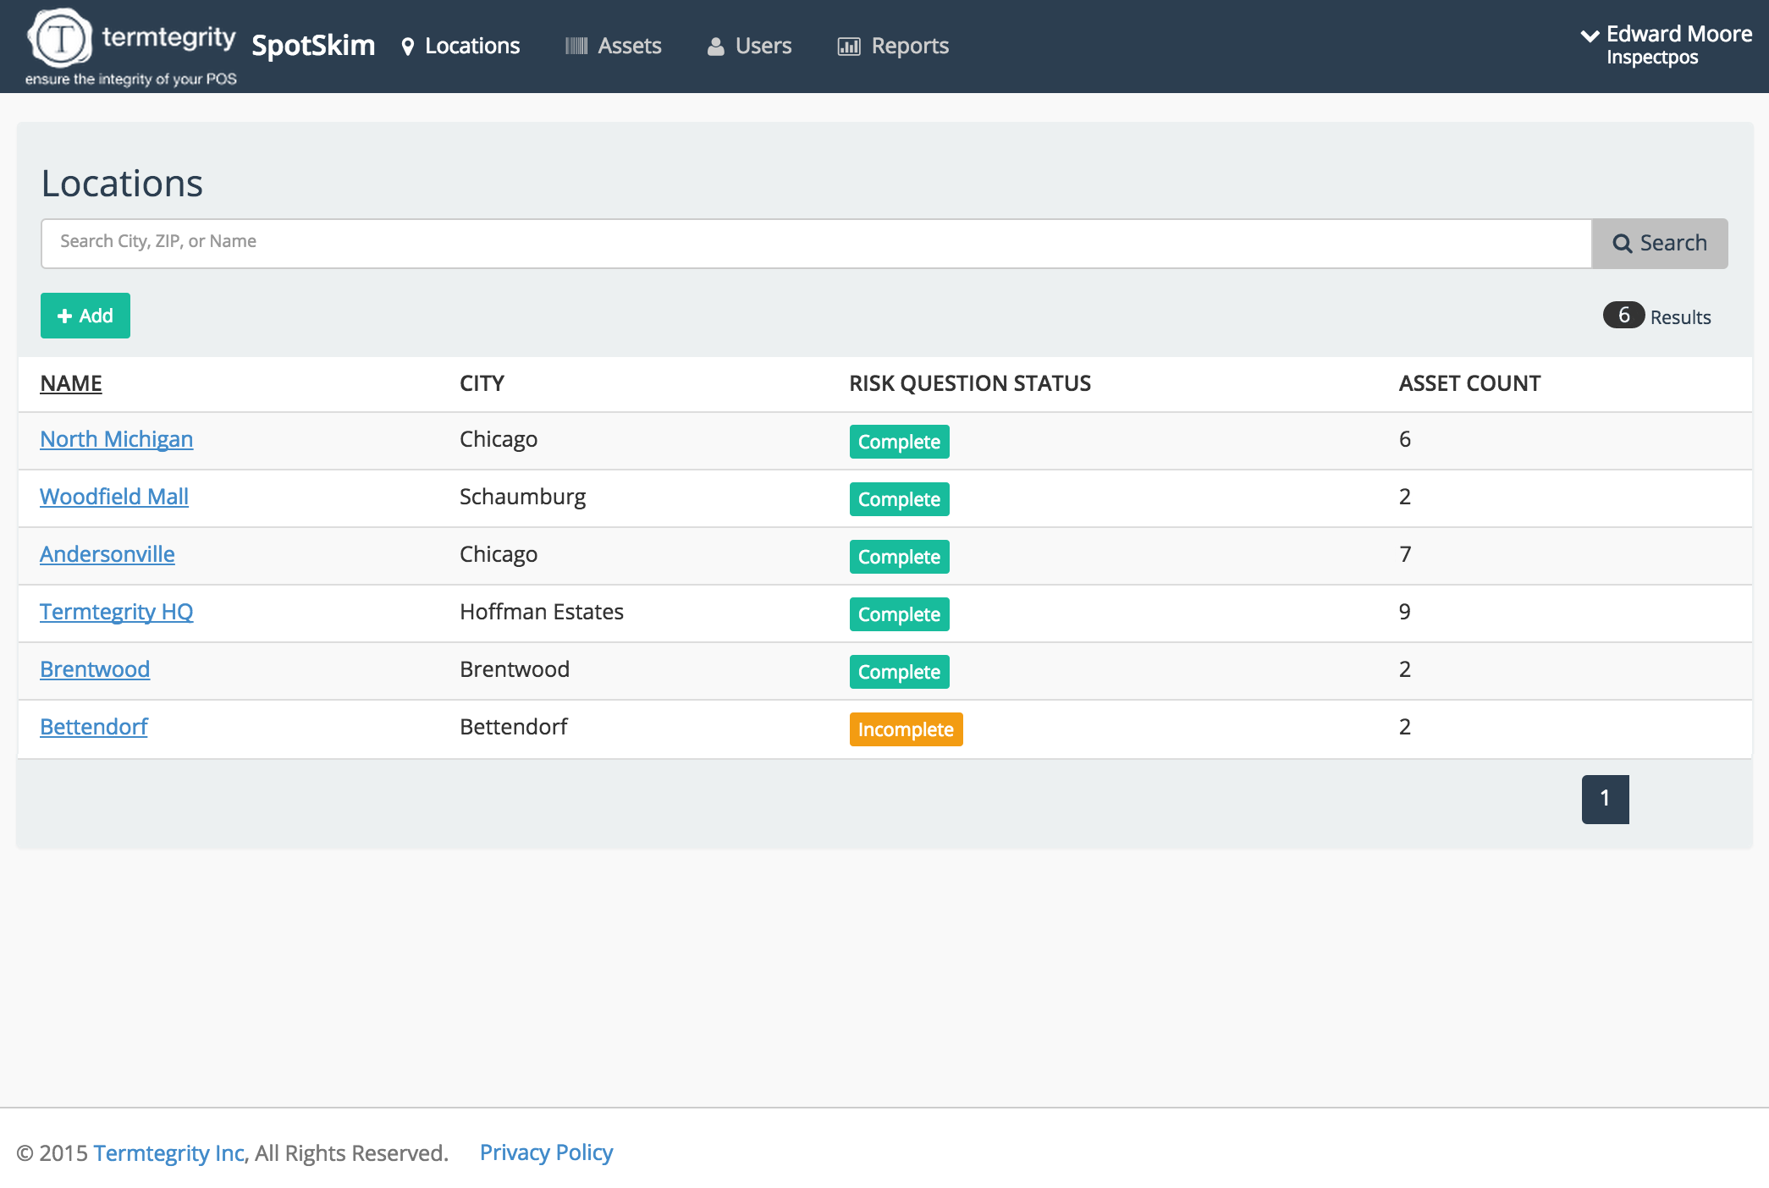1769x1188 pixels.
Task: Click the Locations map pin icon
Action: click(x=408, y=47)
